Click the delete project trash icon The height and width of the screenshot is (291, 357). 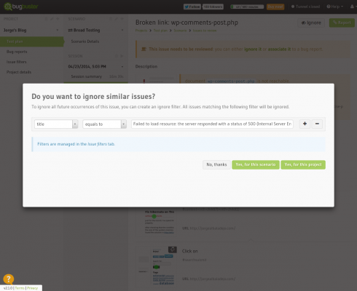click(x=46, y=19)
